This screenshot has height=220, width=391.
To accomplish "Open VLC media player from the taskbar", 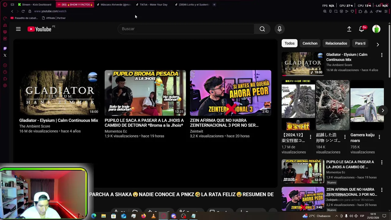I will click(x=153, y=216).
